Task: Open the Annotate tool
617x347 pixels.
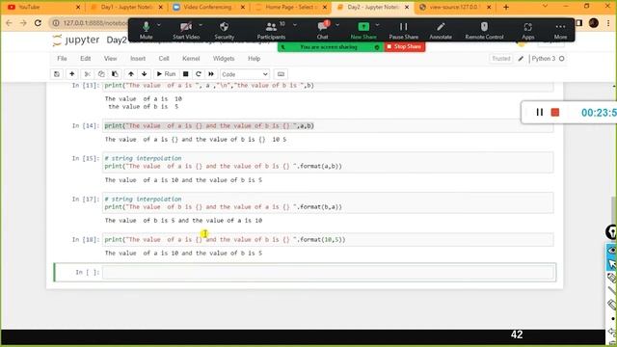Action: pyautogui.click(x=441, y=30)
